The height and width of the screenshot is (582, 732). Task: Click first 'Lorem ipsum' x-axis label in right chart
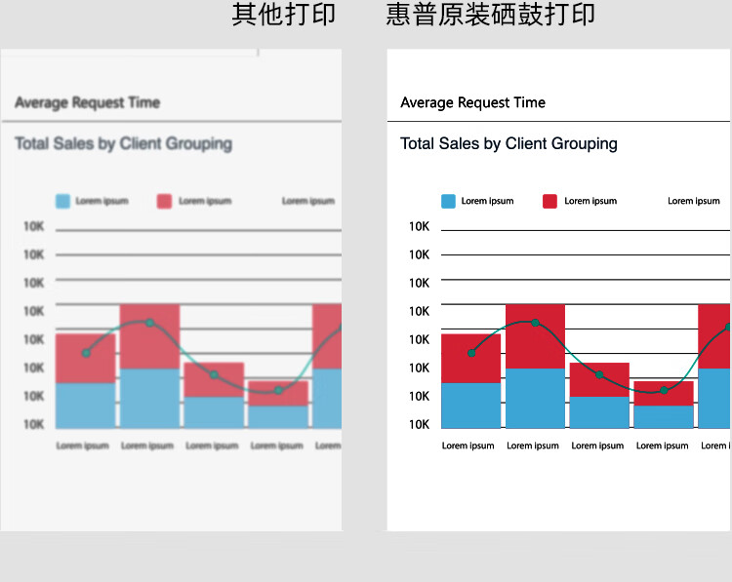468,446
